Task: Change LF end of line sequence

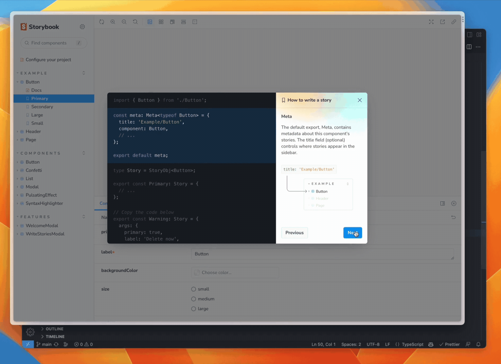Action: [388, 344]
